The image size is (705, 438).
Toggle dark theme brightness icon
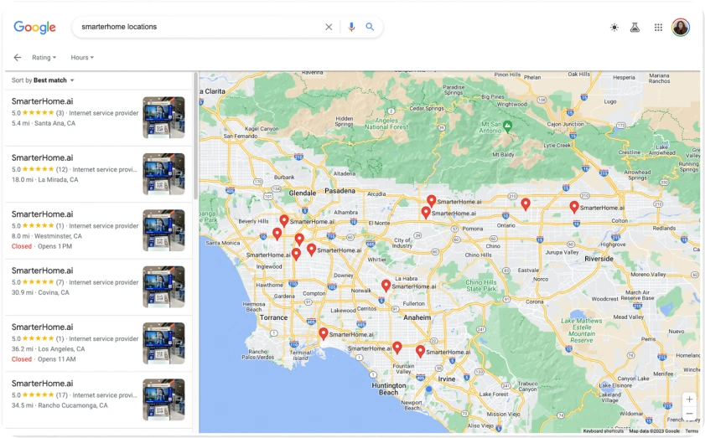click(x=614, y=28)
